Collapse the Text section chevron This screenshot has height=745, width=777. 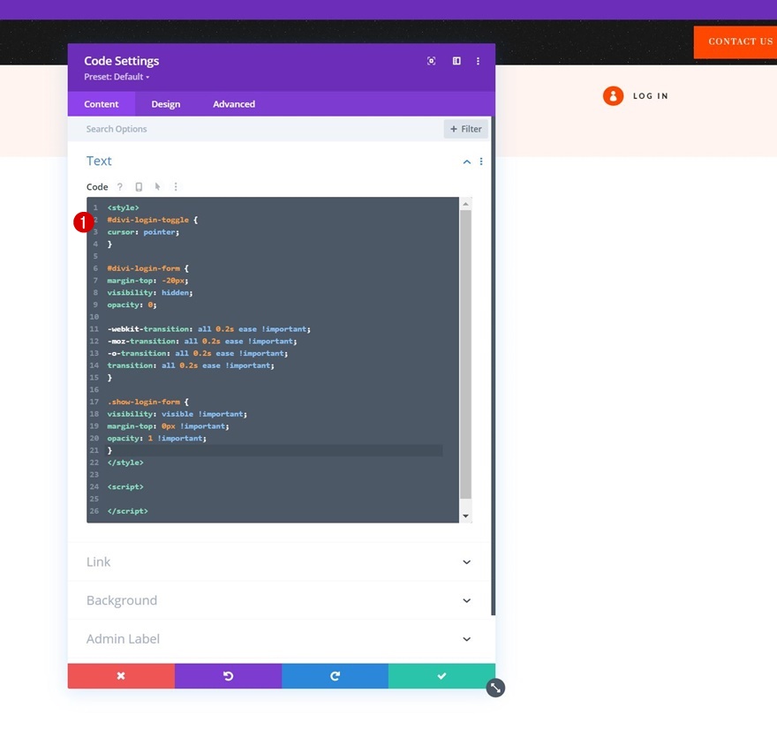click(467, 162)
